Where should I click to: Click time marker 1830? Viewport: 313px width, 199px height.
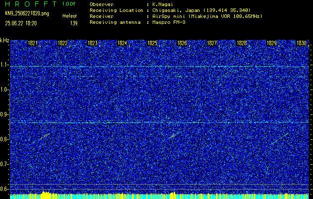(302, 43)
